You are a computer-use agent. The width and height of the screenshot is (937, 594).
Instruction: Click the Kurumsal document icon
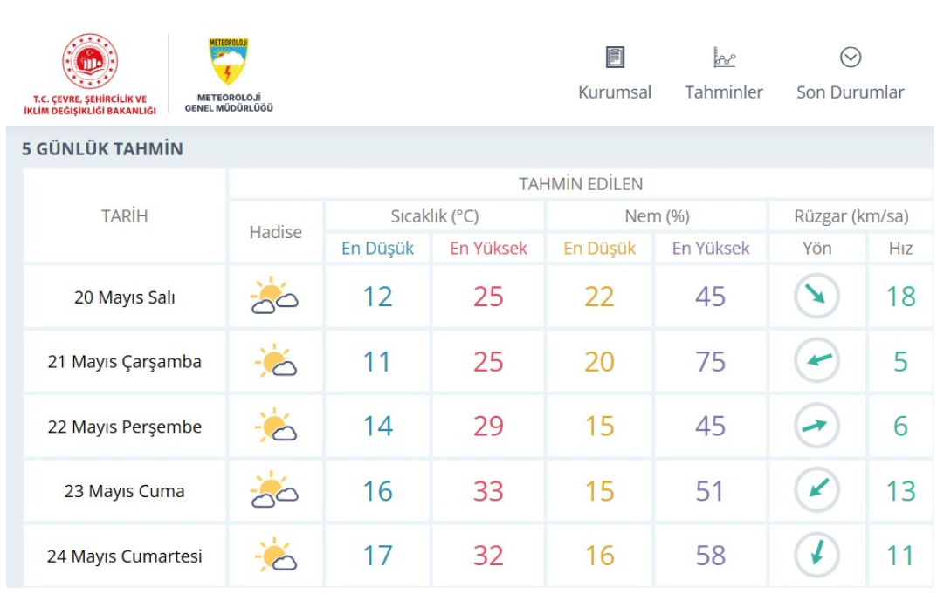click(x=615, y=58)
